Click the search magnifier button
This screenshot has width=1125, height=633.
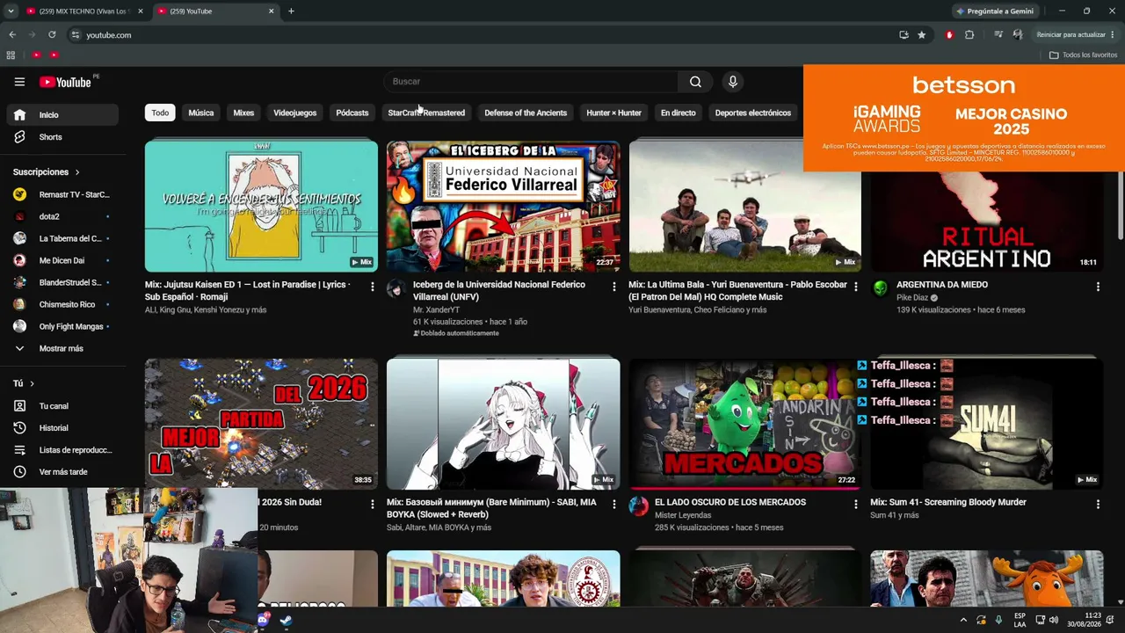695,82
